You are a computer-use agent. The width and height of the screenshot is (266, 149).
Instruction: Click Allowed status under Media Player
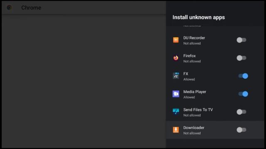tap(189, 97)
